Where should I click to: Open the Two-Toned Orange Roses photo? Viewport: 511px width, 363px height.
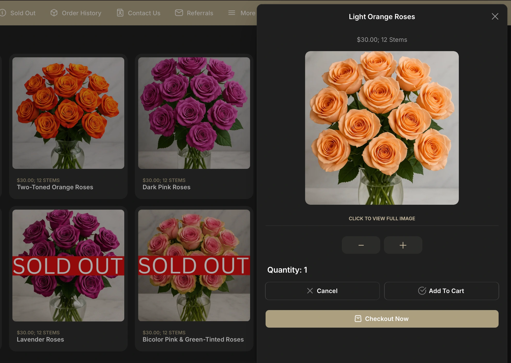point(68,113)
